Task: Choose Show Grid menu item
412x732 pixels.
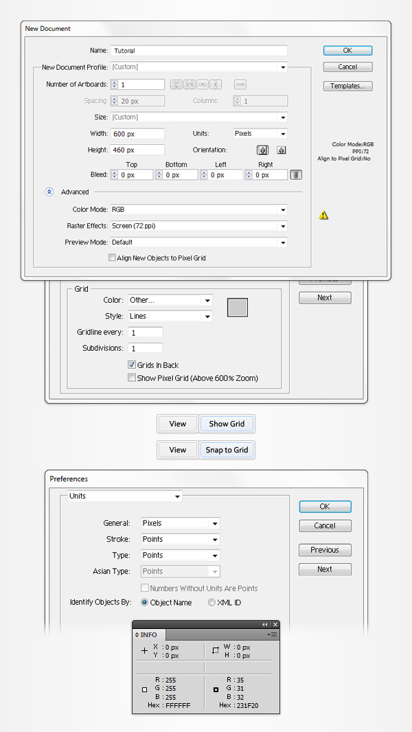Action: (x=227, y=424)
